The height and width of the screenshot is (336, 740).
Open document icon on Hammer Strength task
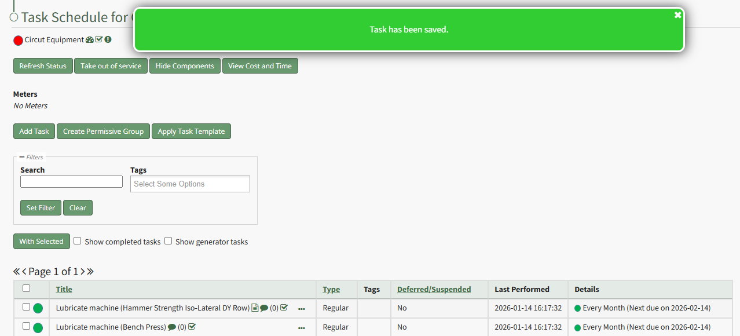[255, 308]
